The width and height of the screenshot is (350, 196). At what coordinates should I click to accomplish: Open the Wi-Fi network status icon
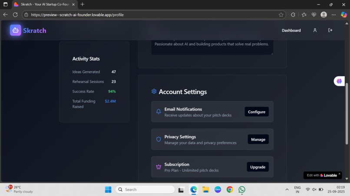tap(307, 190)
